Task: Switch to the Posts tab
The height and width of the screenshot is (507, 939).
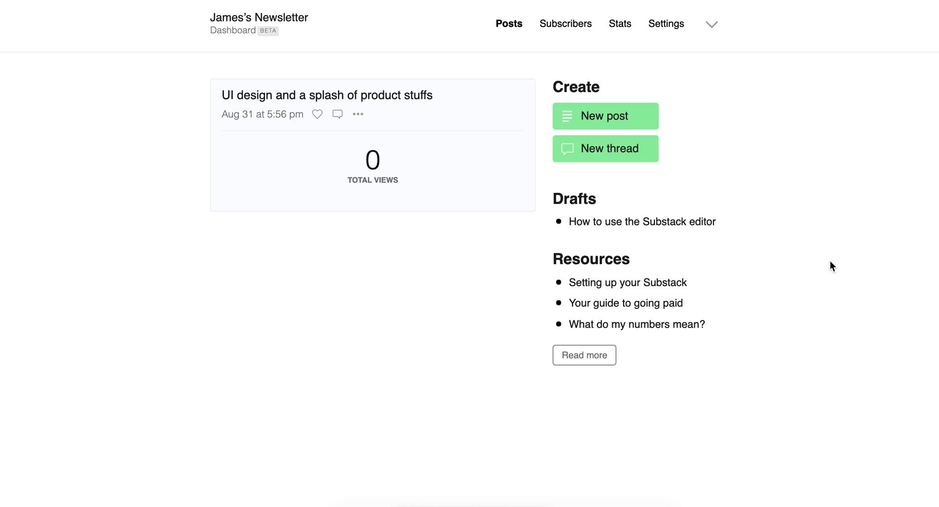Action: 509,23
